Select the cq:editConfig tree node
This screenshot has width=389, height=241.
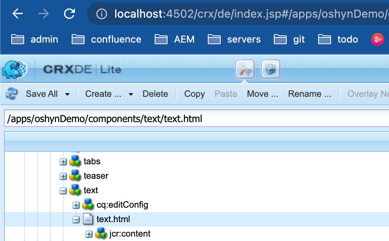[x=122, y=205]
